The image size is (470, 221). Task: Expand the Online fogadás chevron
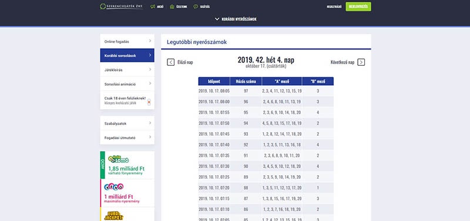coord(150,41)
